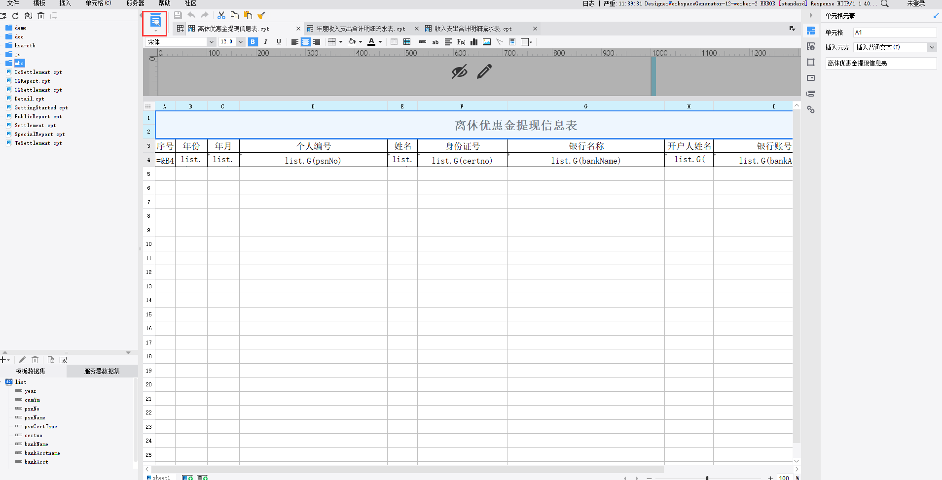The image size is (942, 480).
Task: Click cell text value field 离休优惠金提现信息表
Action: 881,63
